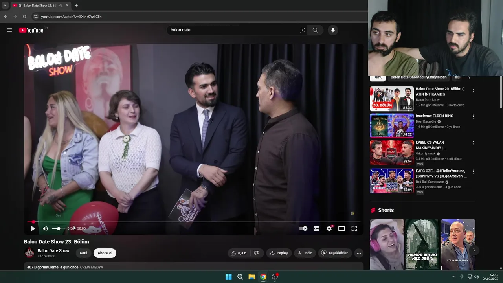Open File Explorer from taskbar
The height and width of the screenshot is (283, 503).
point(251,277)
